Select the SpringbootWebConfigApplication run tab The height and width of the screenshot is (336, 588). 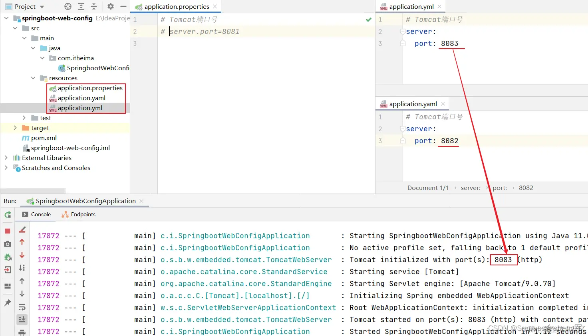(85, 201)
